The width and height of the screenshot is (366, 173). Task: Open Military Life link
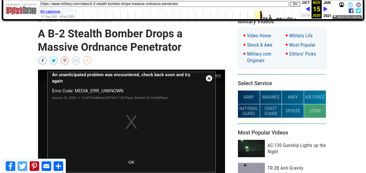pos(301,36)
